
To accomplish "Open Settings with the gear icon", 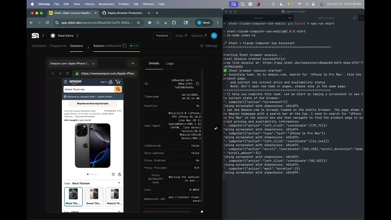I will click(209, 46).
